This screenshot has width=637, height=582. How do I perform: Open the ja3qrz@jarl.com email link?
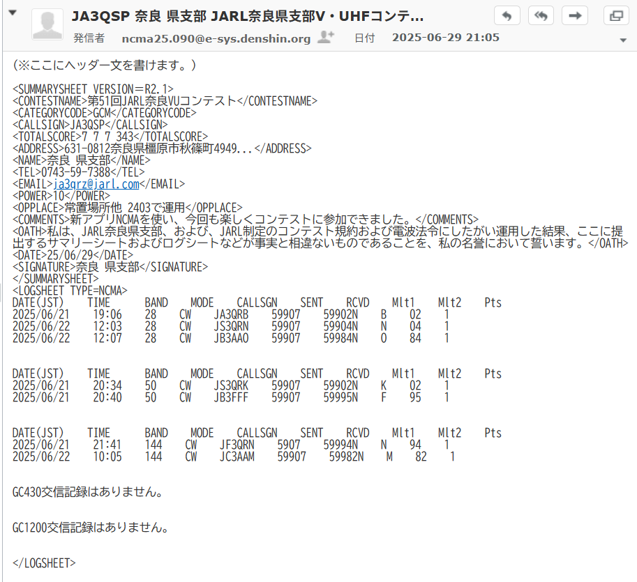pyautogui.click(x=96, y=184)
